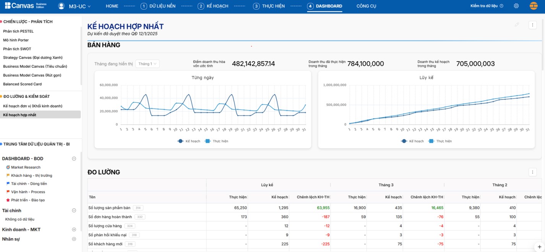Collapse the DASHBOARD - BOD section

(x=74, y=159)
